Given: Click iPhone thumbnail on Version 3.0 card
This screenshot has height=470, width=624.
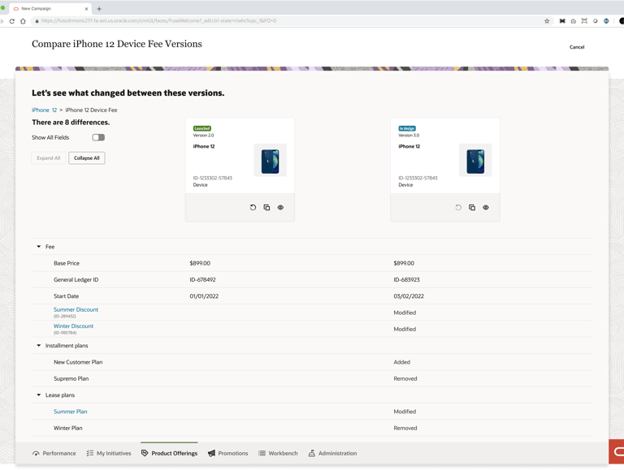Looking at the screenshot, I should click(x=475, y=160).
